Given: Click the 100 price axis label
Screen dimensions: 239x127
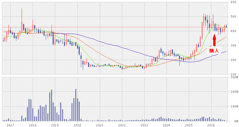Looking at the screenshot, I should click(233, 74).
